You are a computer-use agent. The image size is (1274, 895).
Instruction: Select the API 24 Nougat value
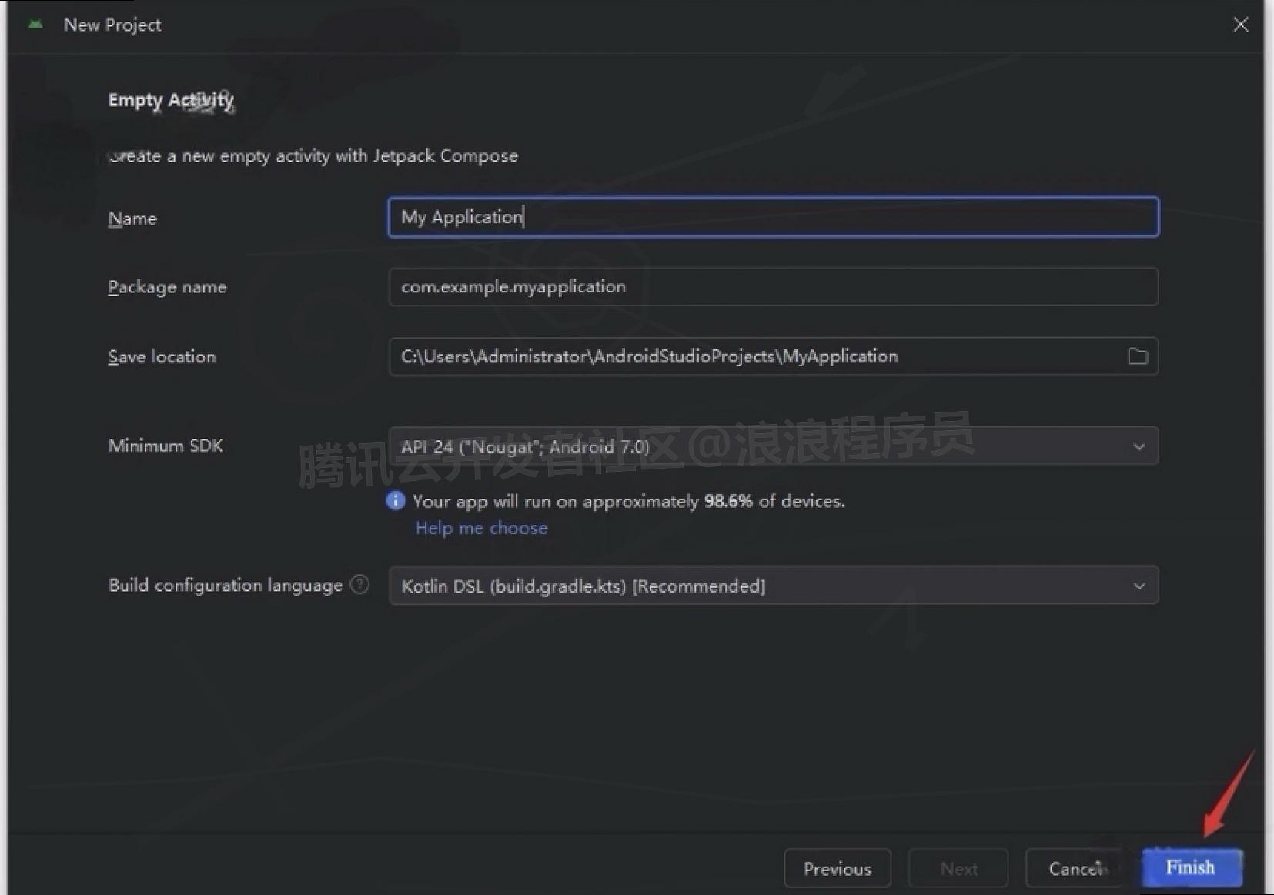[x=523, y=446]
